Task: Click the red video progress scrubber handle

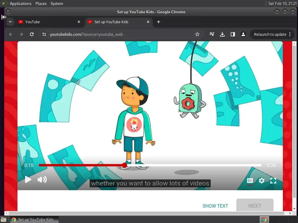Action: (125, 165)
